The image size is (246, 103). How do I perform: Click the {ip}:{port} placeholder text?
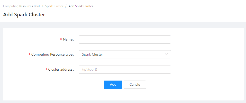click(89, 70)
